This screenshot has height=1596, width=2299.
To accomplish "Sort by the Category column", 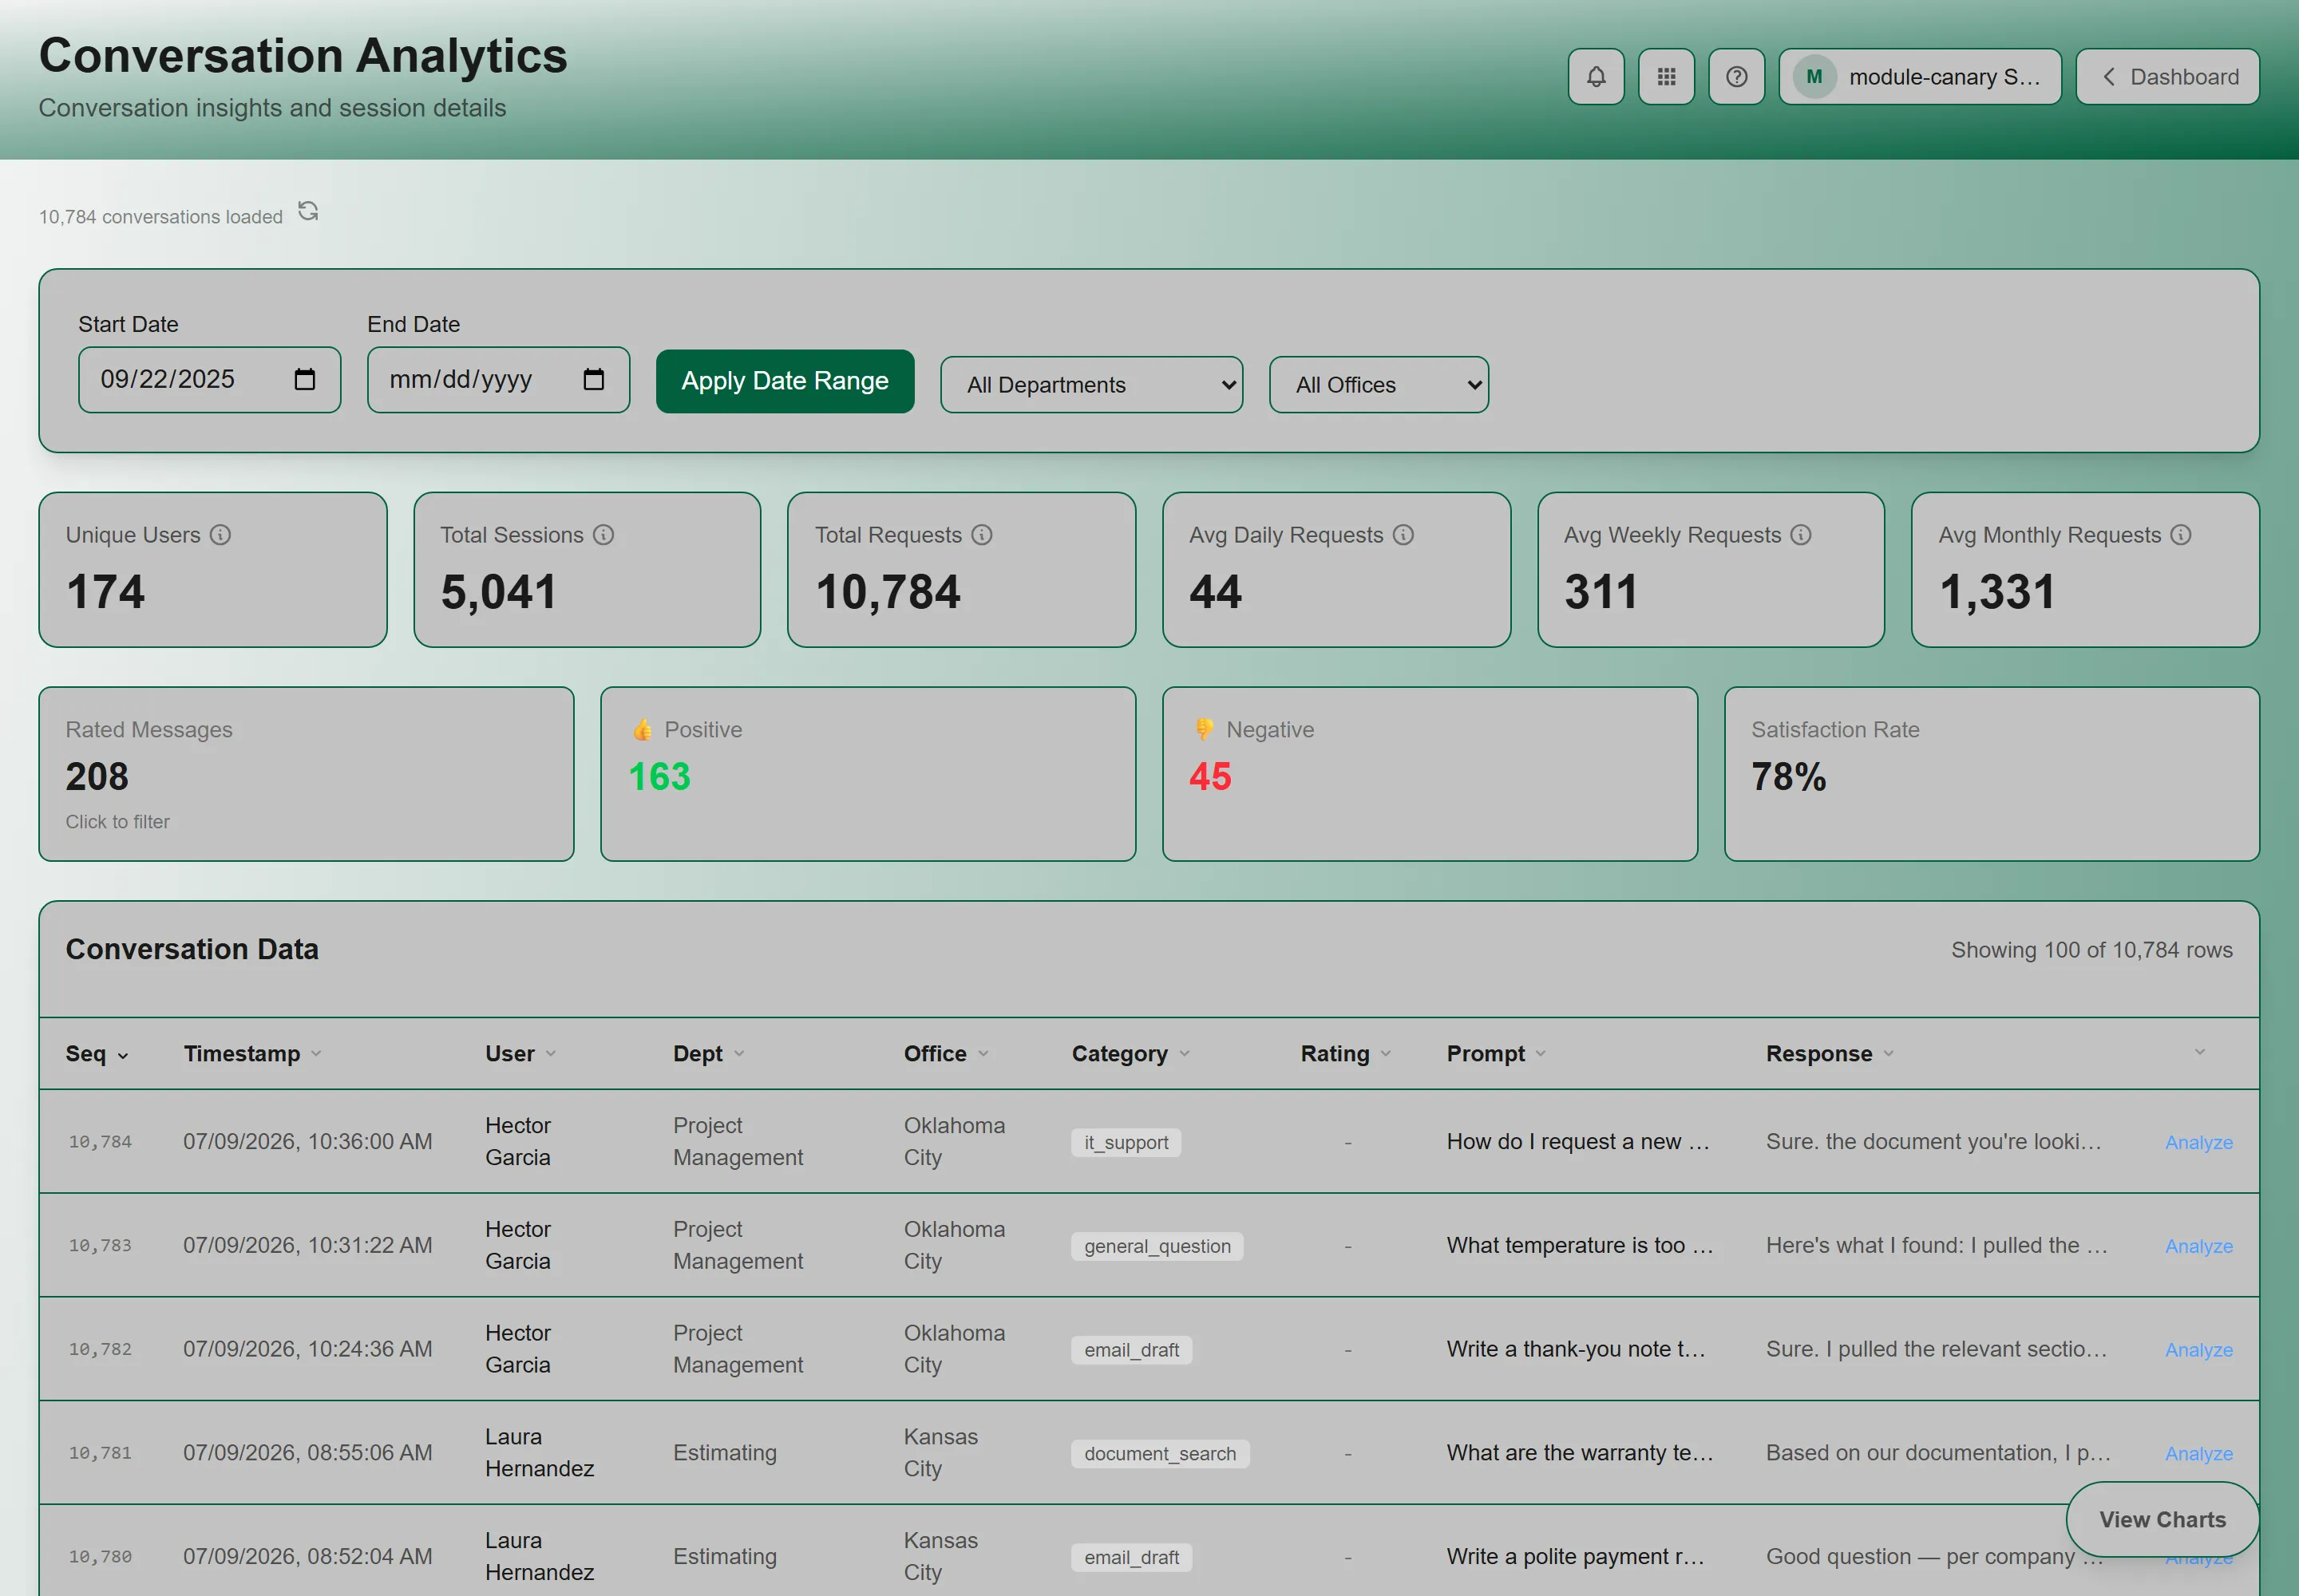I will [1130, 1054].
